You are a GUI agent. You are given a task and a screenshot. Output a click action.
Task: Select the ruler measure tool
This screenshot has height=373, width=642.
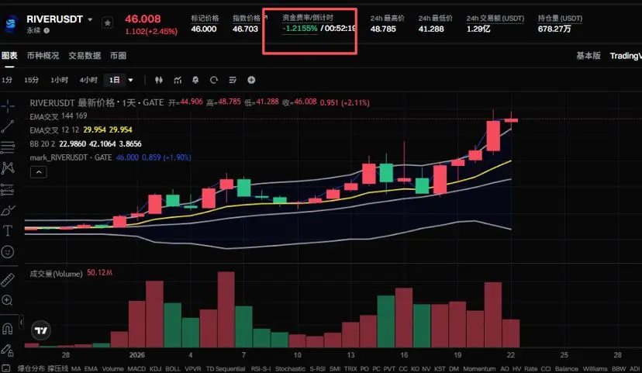coord(8,280)
